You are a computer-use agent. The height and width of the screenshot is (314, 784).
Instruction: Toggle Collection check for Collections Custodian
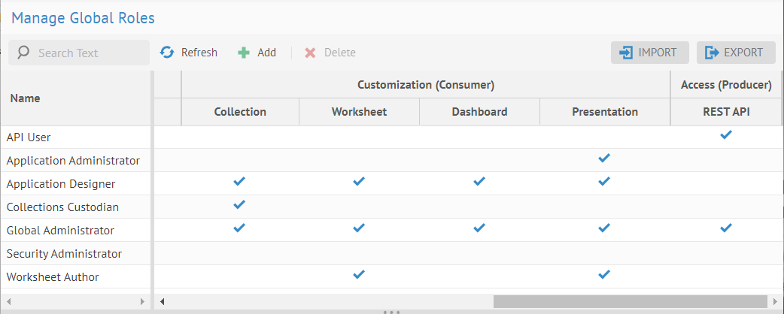pos(239,205)
